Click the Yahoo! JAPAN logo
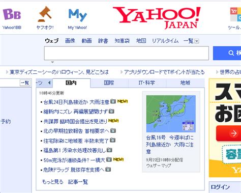Screen dimensions: 241x193 pos(157,18)
